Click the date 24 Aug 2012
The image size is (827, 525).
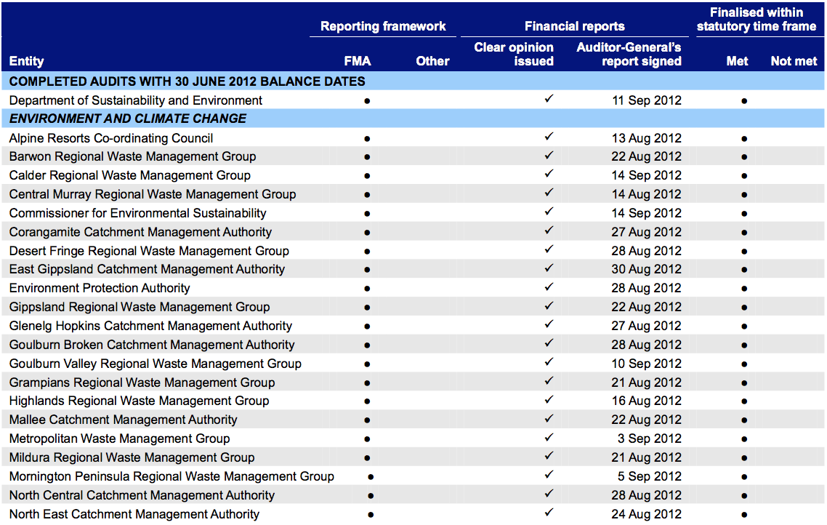[647, 514]
